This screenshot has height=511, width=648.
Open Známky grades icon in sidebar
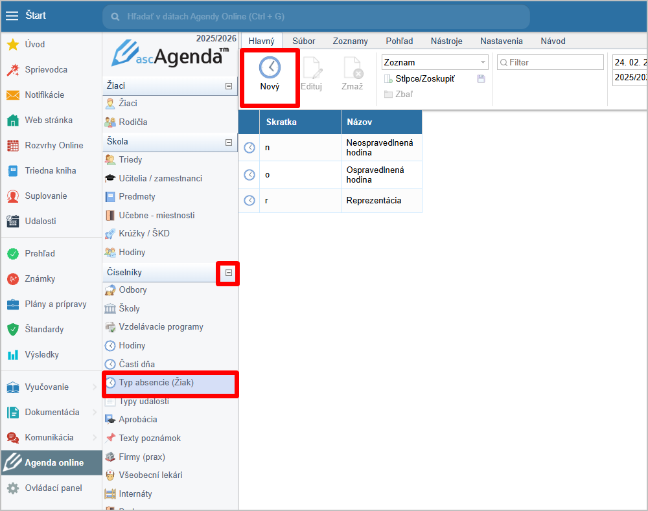13,279
